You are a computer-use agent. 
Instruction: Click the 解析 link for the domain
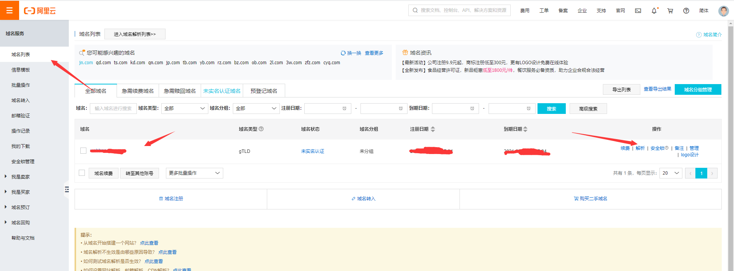pos(640,148)
